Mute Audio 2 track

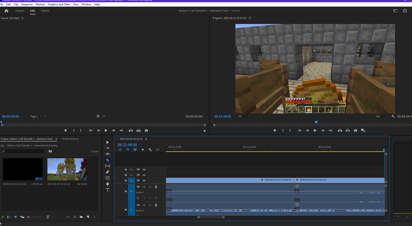(144, 205)
